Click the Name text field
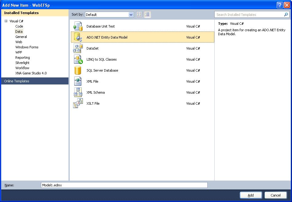Viewport: 292px width, 202px height. pyautogui.click(x=124, y=185)
